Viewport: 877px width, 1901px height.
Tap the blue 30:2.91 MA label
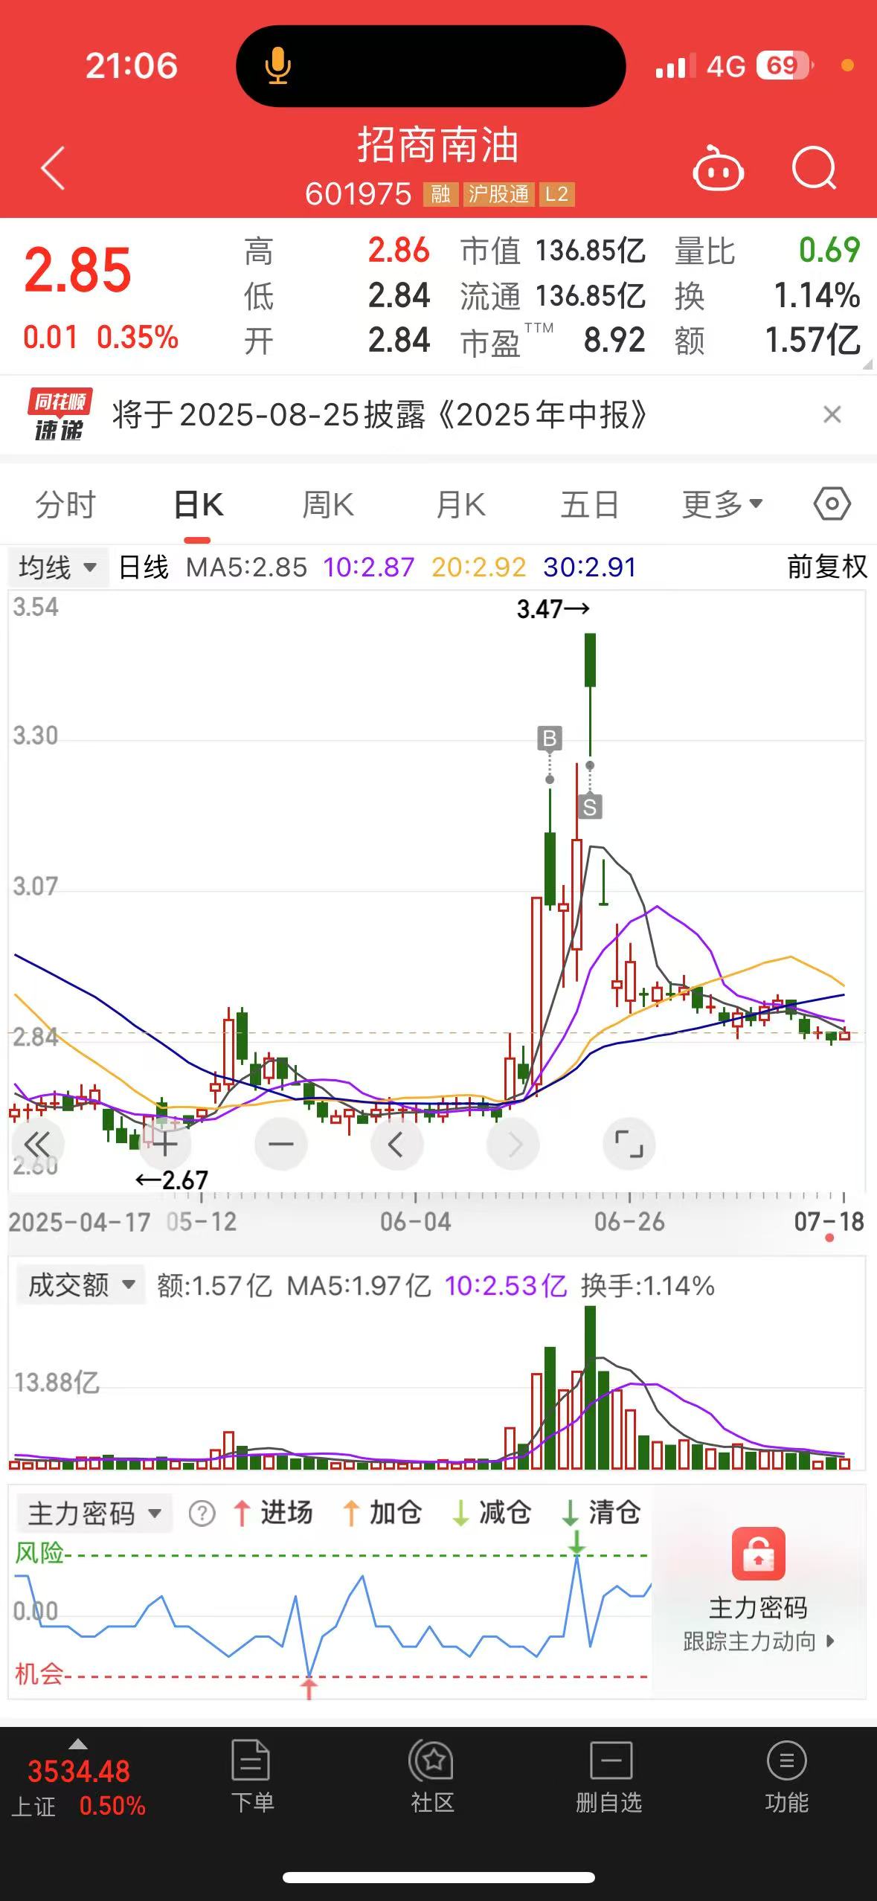pos(589,567)
